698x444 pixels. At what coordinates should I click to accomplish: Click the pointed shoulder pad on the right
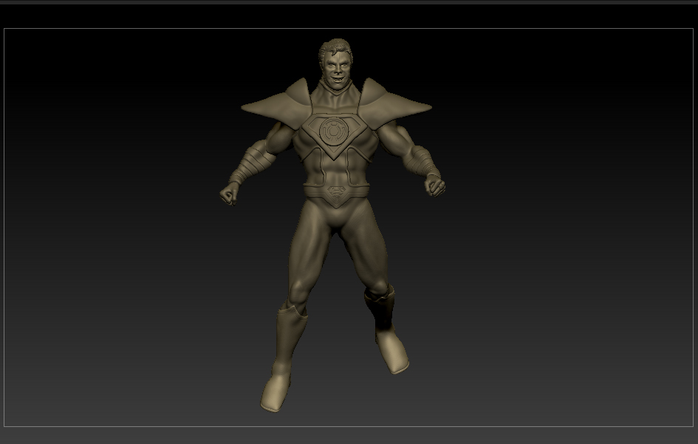(x=395, y=103)
